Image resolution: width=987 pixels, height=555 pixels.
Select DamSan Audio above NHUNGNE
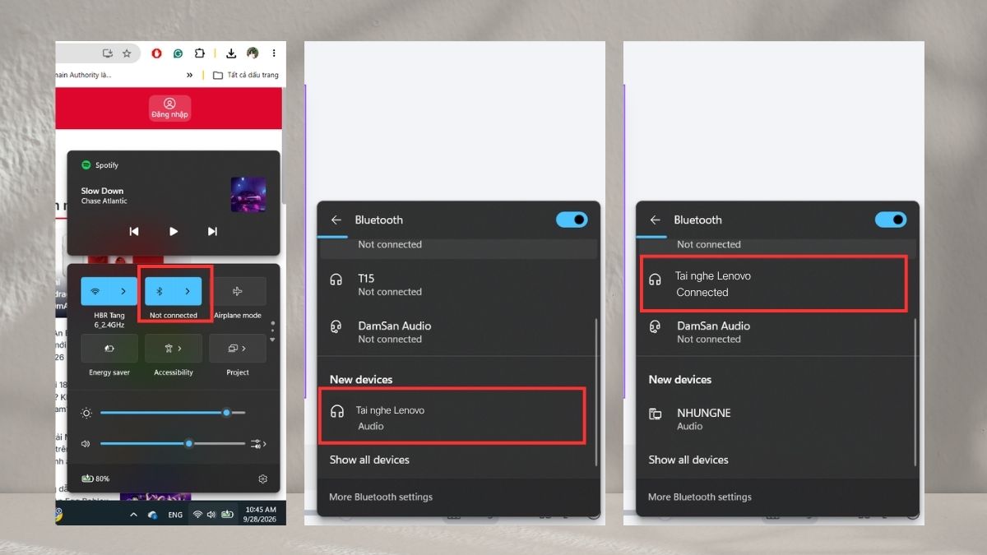click(x=776, y=332)
